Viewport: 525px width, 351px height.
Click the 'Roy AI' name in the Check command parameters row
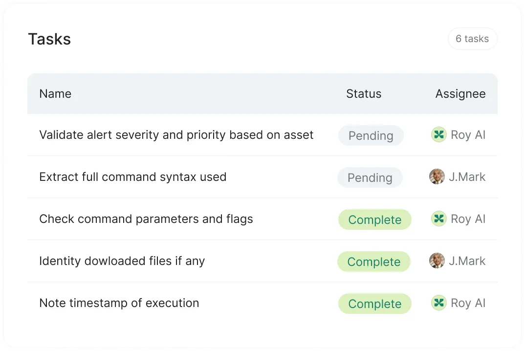468,219
